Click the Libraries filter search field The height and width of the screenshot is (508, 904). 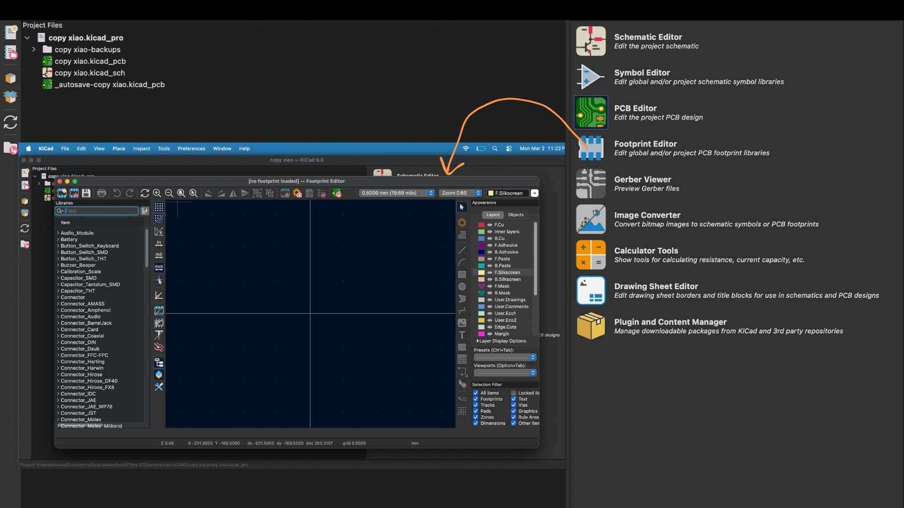101,211
